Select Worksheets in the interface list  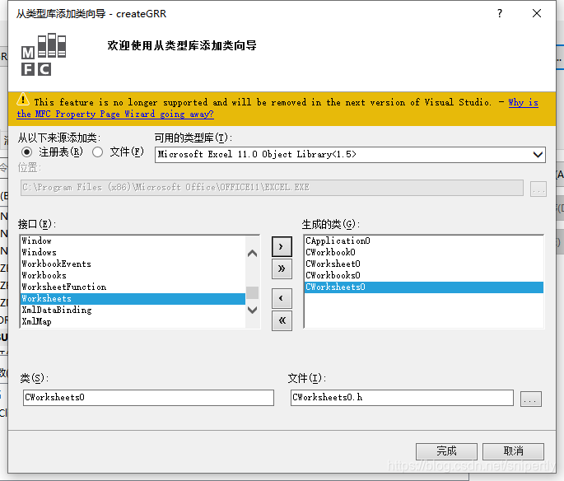pyautogui.click(x=133, y=299)
